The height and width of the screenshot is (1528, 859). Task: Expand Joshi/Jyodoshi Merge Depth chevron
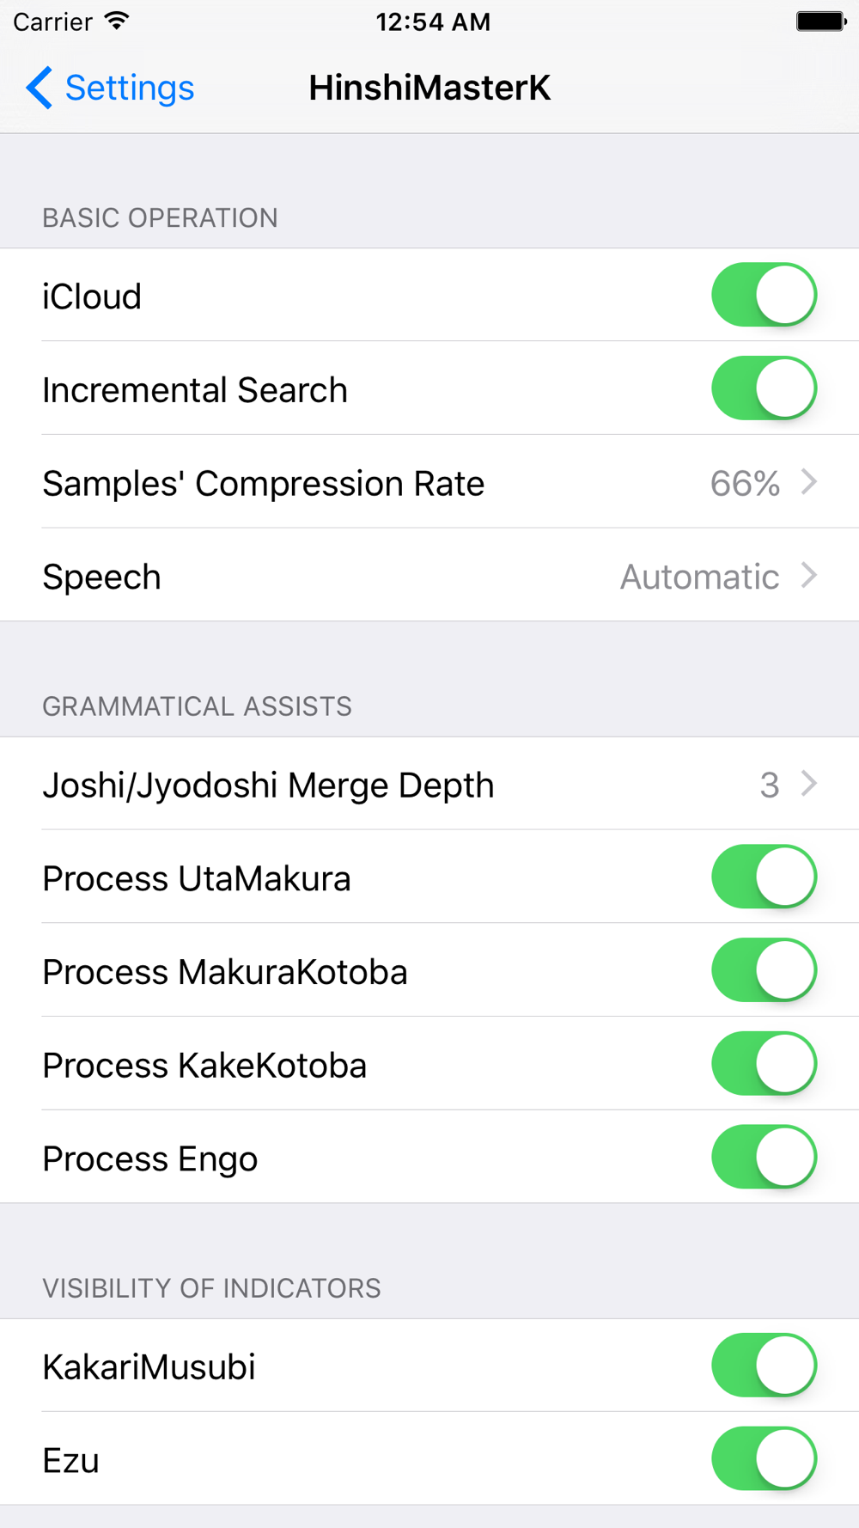[x=808, y=784]
